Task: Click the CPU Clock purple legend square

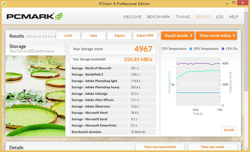Action: pyautogui.click(x=223, y=49)
